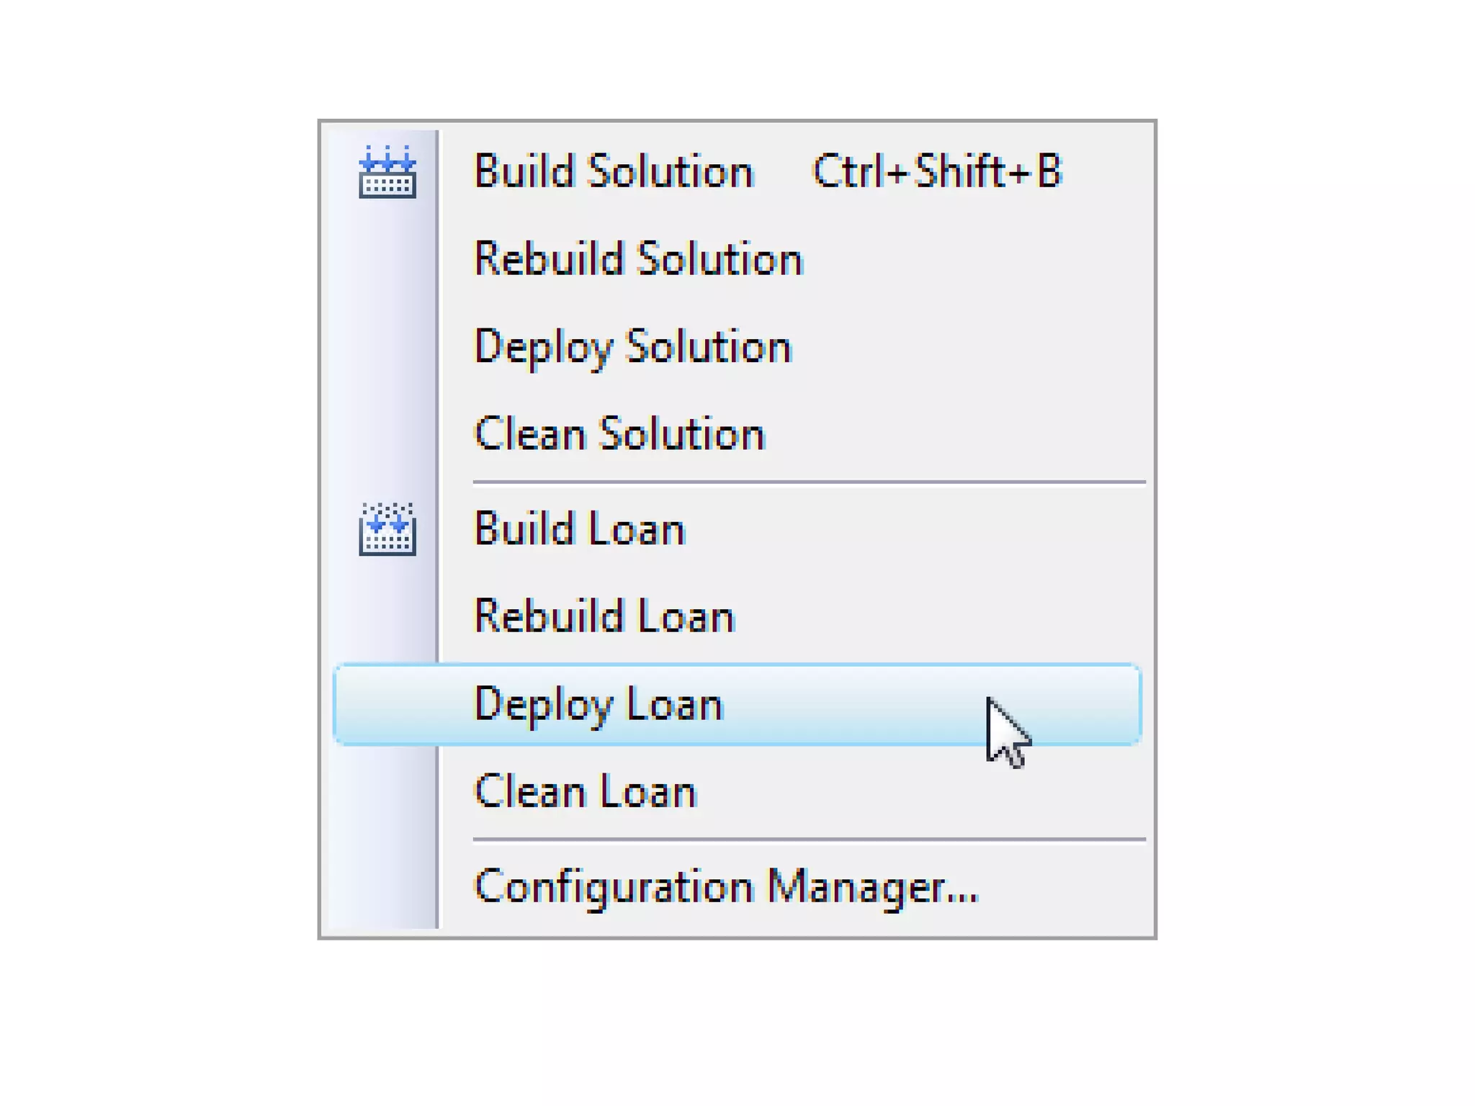
Task: Choose Rebuild Solution
Action: [x=737, y=258]
